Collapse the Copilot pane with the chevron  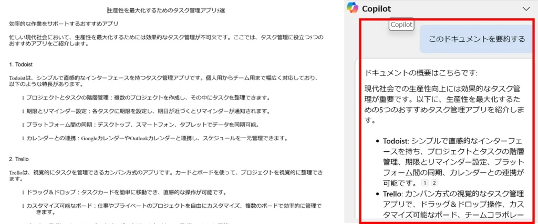coord(525,9)
